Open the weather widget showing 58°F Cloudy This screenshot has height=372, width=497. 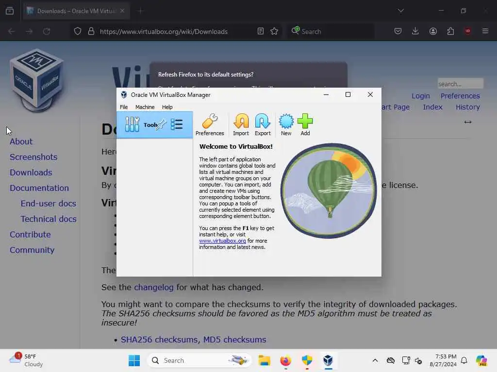[26, 360]
